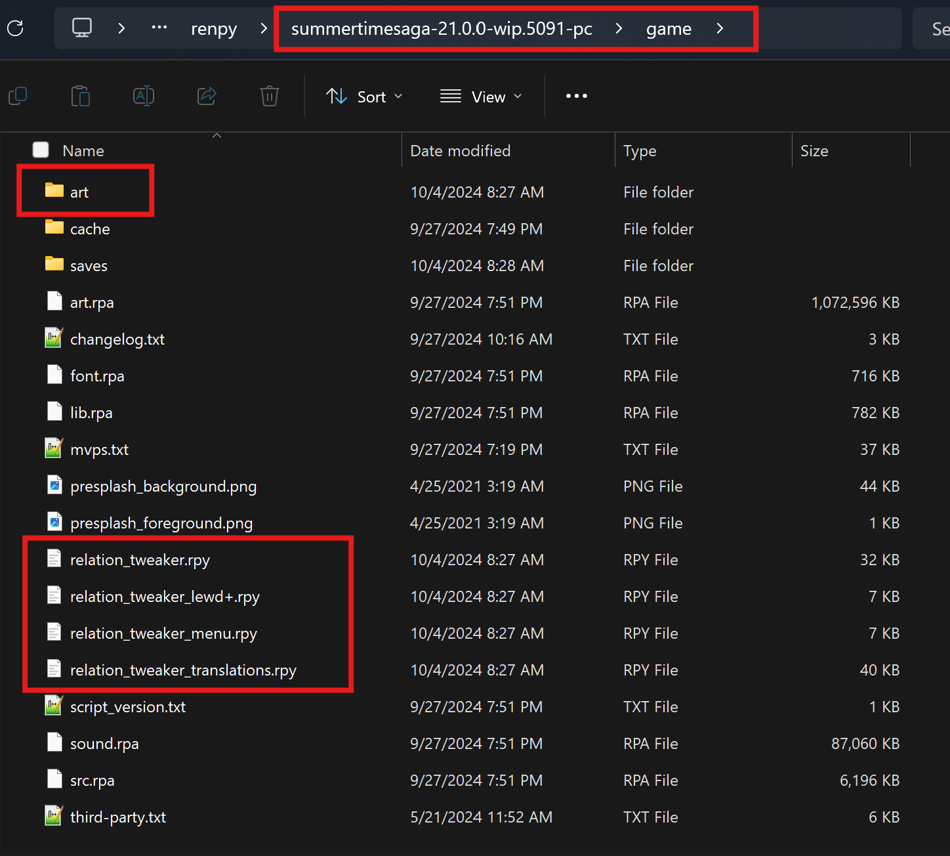Navigate to renpy in the breadcrumb
The image size is (950, 856).
tap(213, 29)
